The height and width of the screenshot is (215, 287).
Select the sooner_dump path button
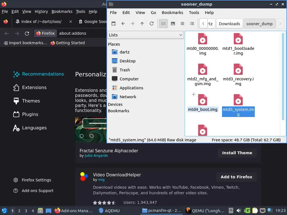[259, 24]
